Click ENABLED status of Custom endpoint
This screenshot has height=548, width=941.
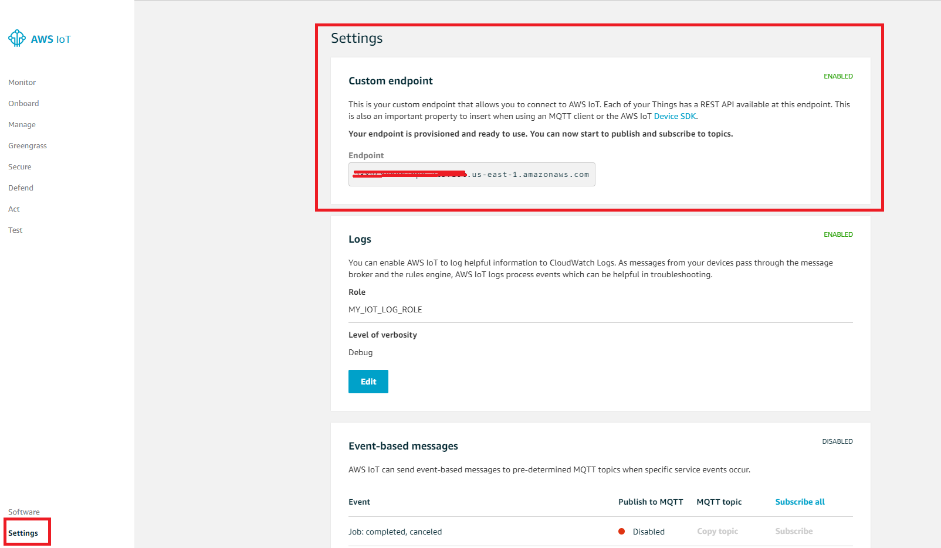[x=838, y=76]
